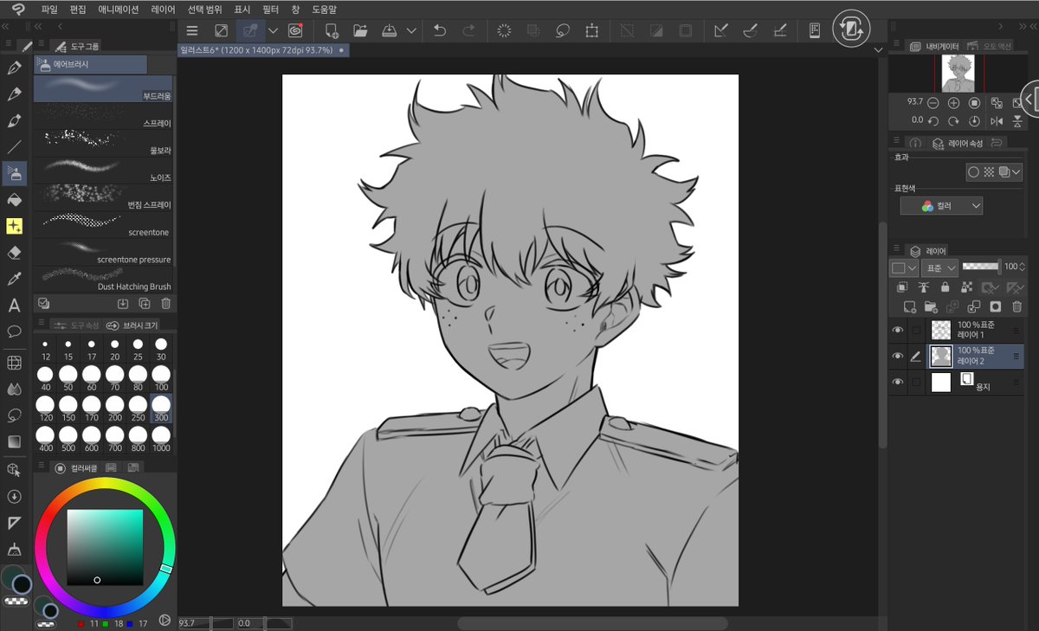Open Clip Studio spiral icon in toolbar

(x=294, y=30)
